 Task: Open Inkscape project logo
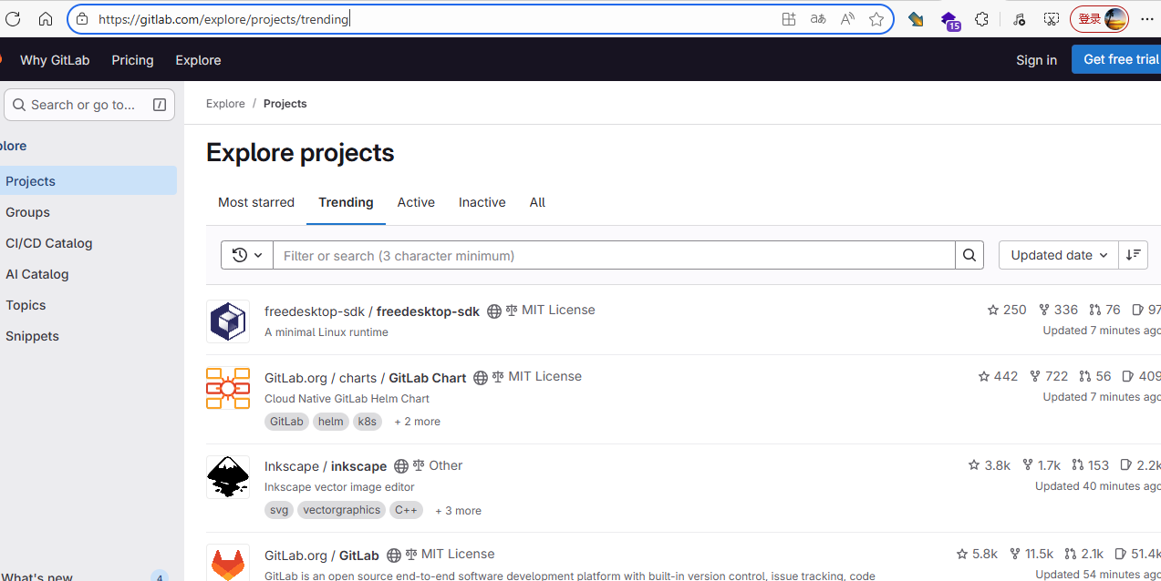(x=228, y=477)
